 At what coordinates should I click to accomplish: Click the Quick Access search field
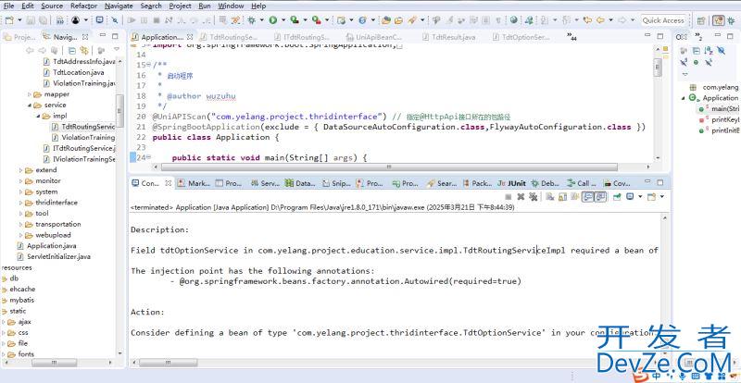[x=663, y=20]
